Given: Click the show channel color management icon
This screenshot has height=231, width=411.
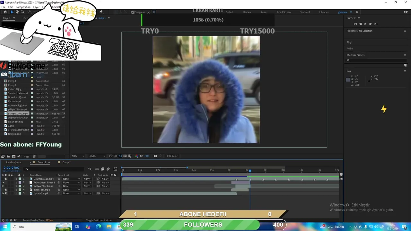Looking at the screenshot, I should pos(136,156).
